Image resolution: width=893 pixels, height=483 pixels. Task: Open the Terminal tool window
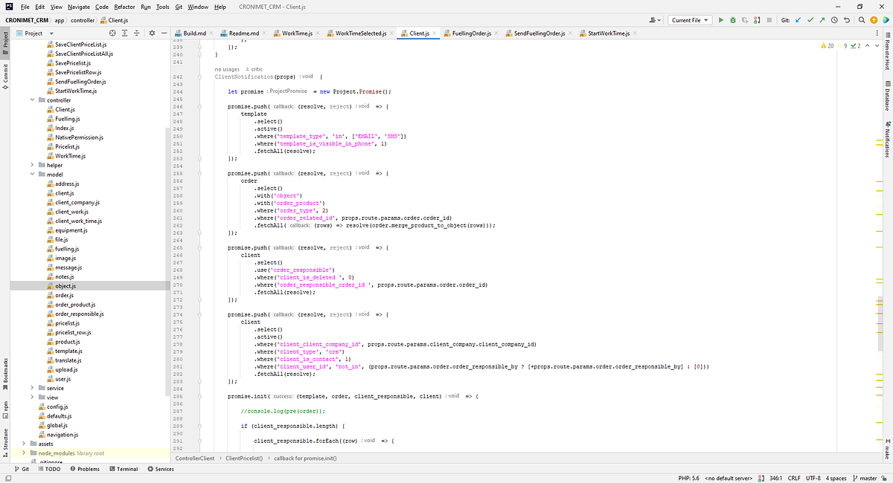click(x=124, y=469)
